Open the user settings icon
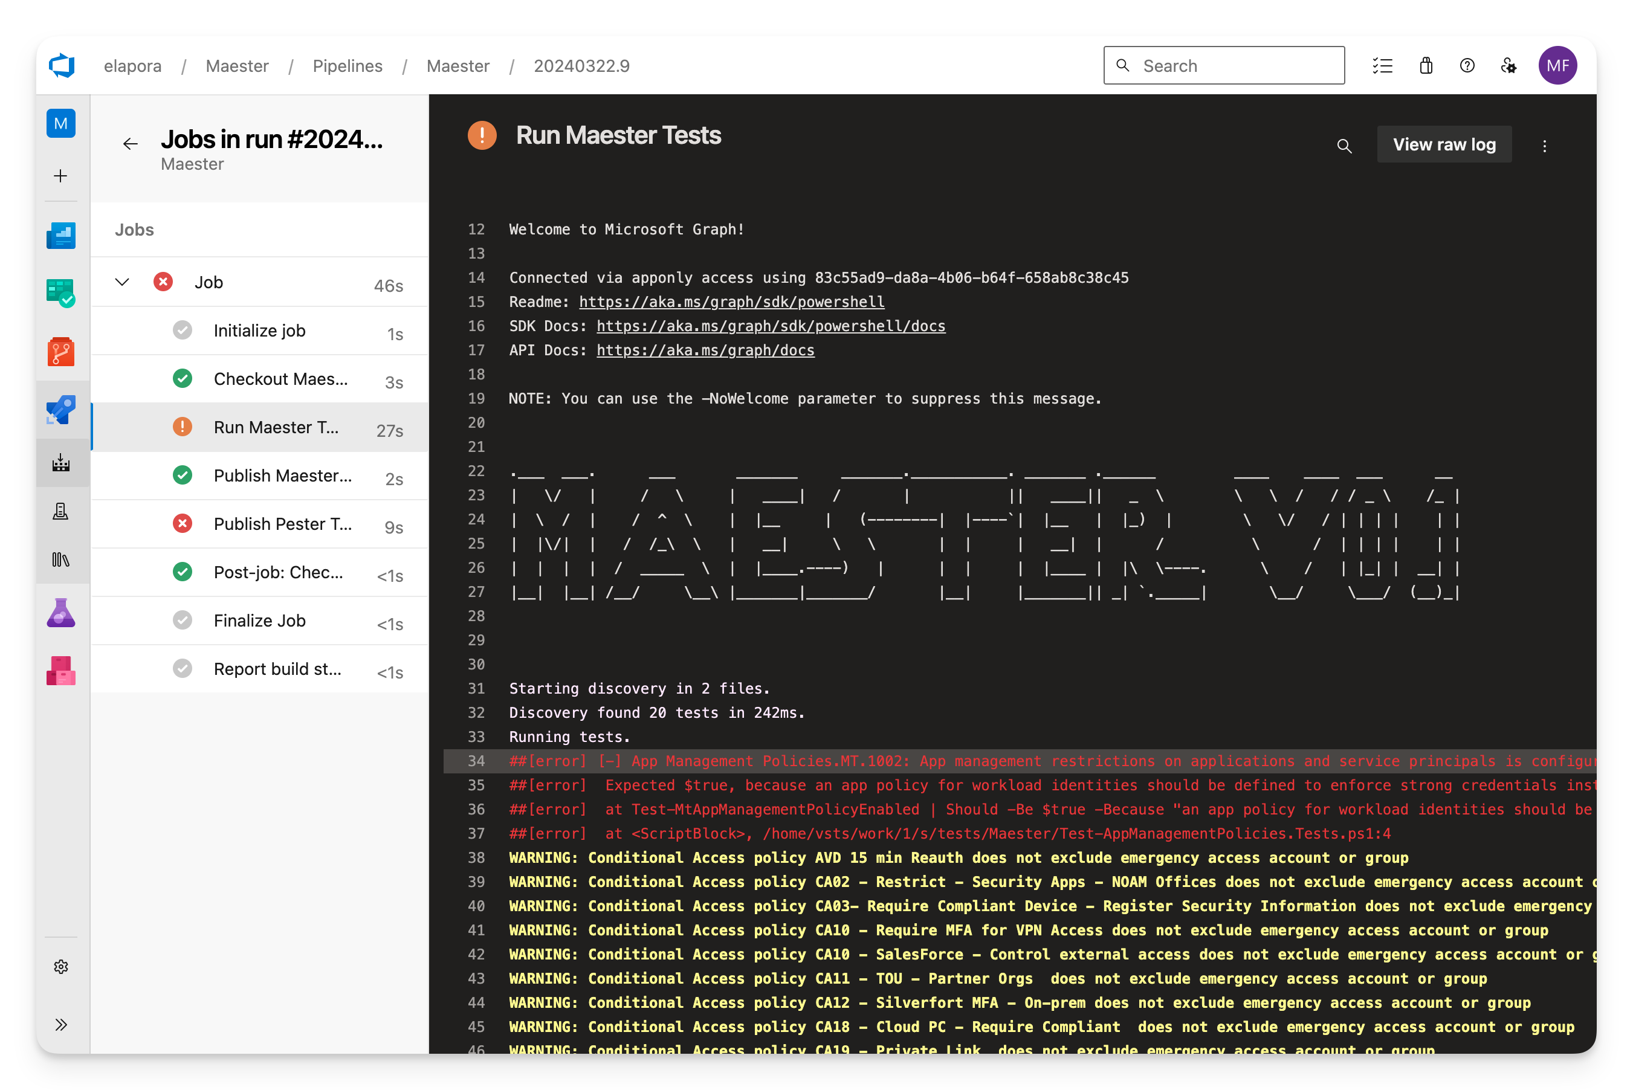The image size is (1633, 1090). pos(1508,66)
